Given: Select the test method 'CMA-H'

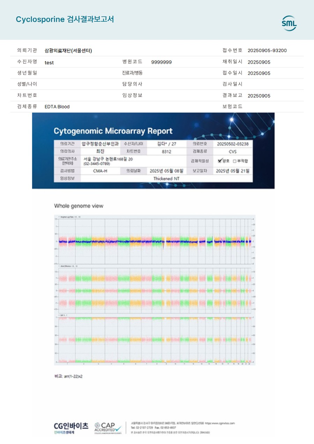Looking at the screenshot, I should pyautogui.click(x=100, y=171).
